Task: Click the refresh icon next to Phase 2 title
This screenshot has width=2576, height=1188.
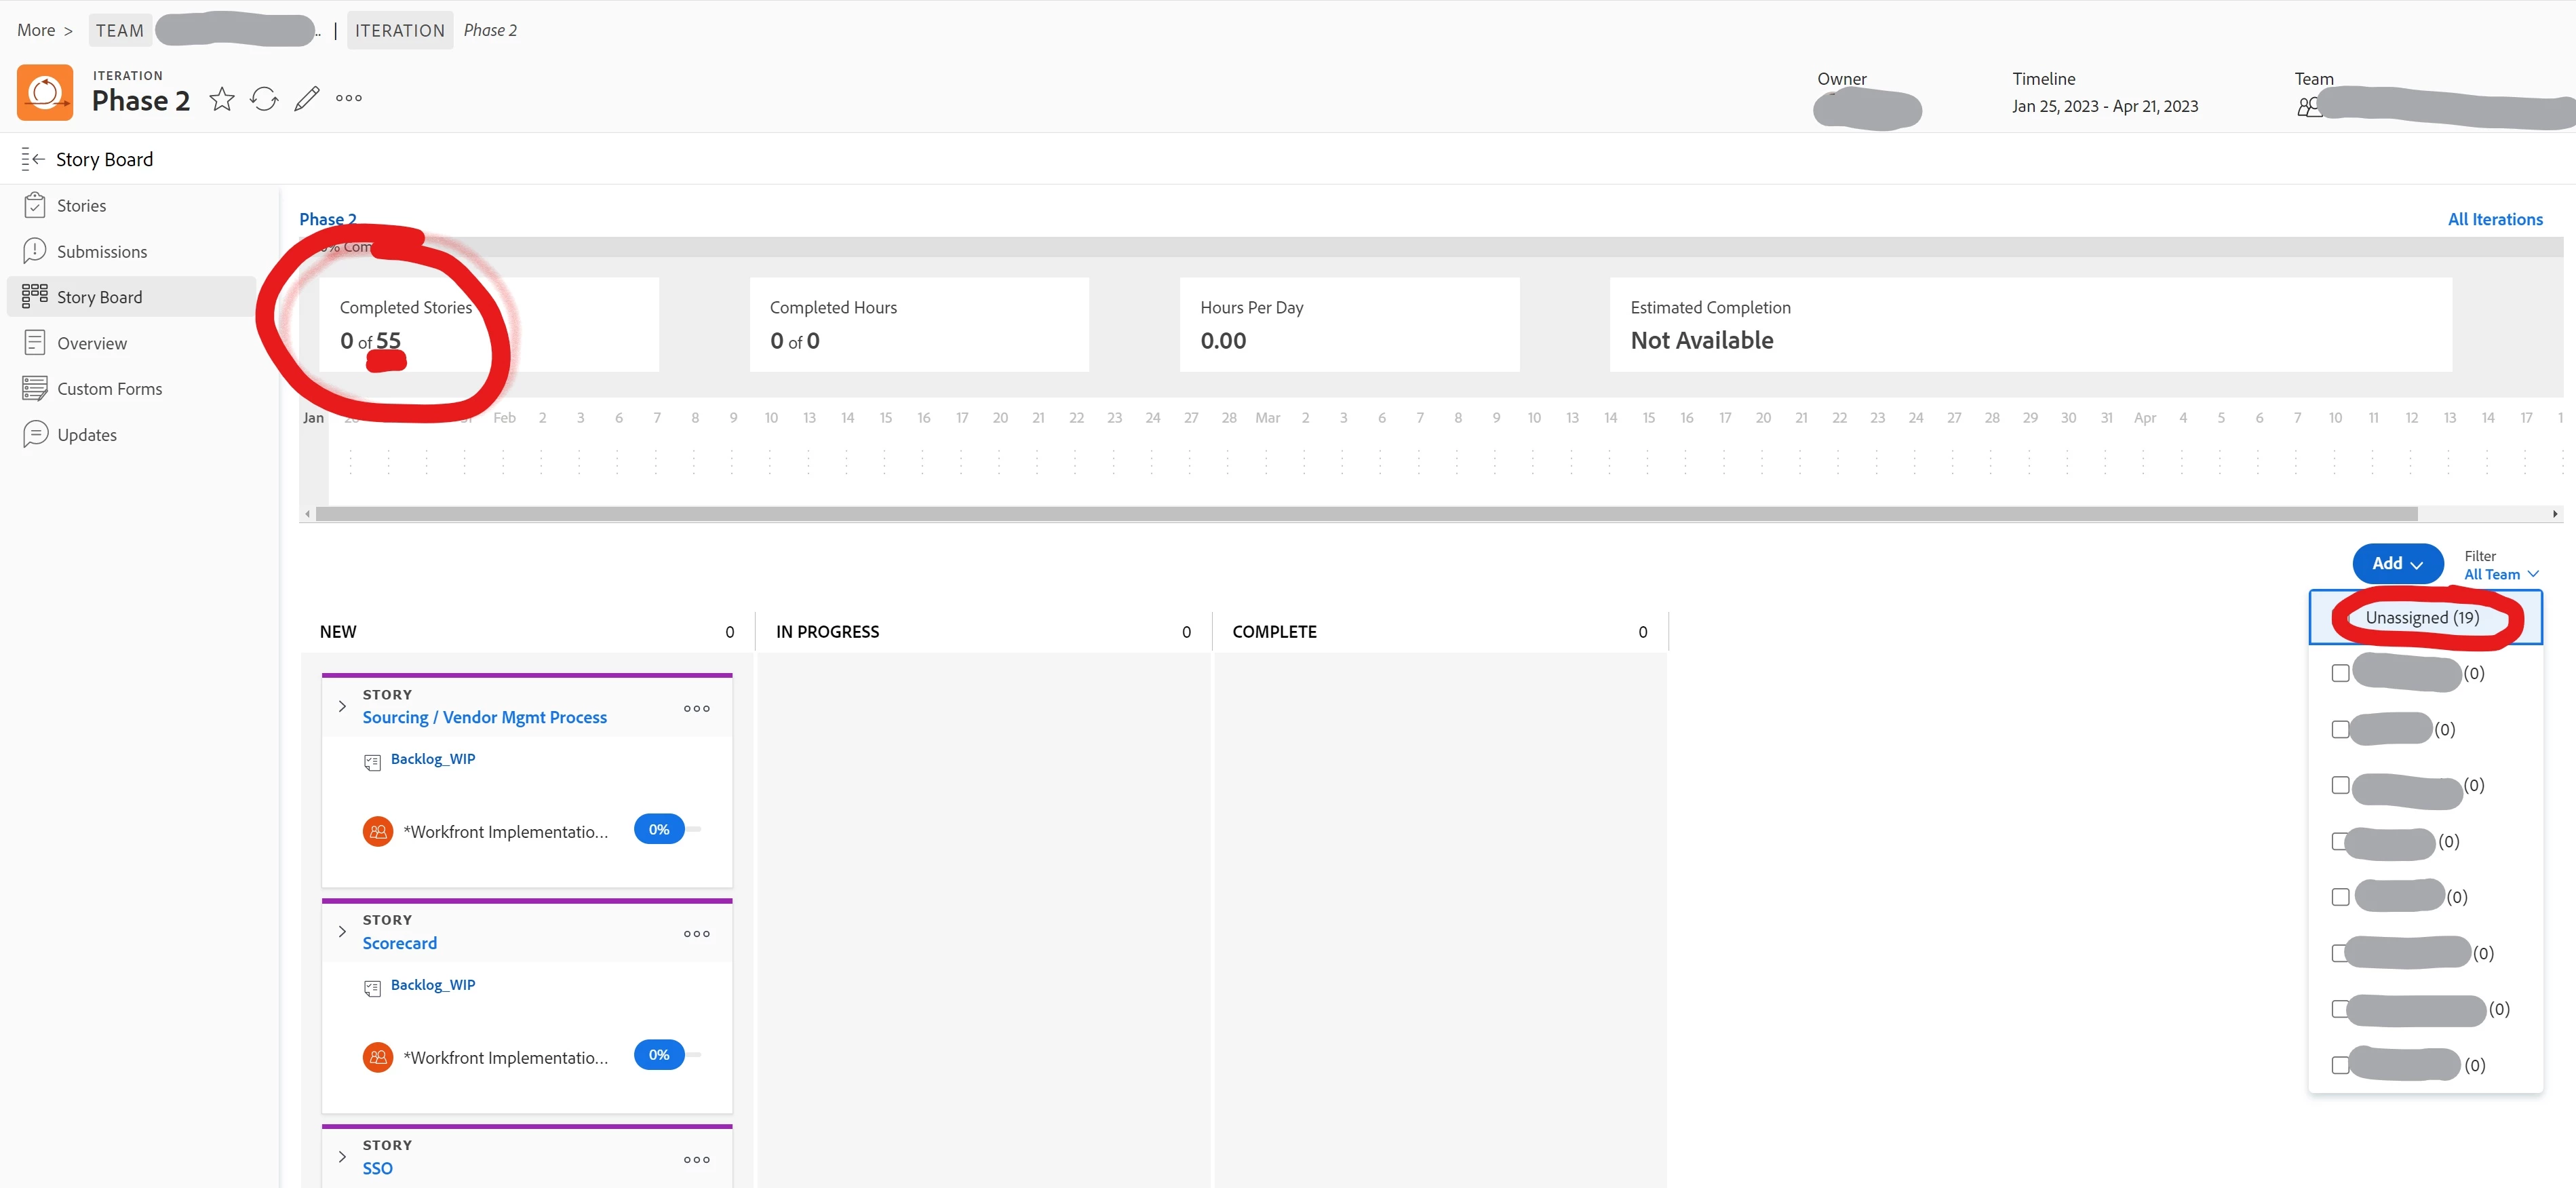Action: pyautogui.click(x=264, y=99)
